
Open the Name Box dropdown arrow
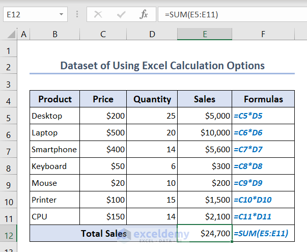pos(62,14)
